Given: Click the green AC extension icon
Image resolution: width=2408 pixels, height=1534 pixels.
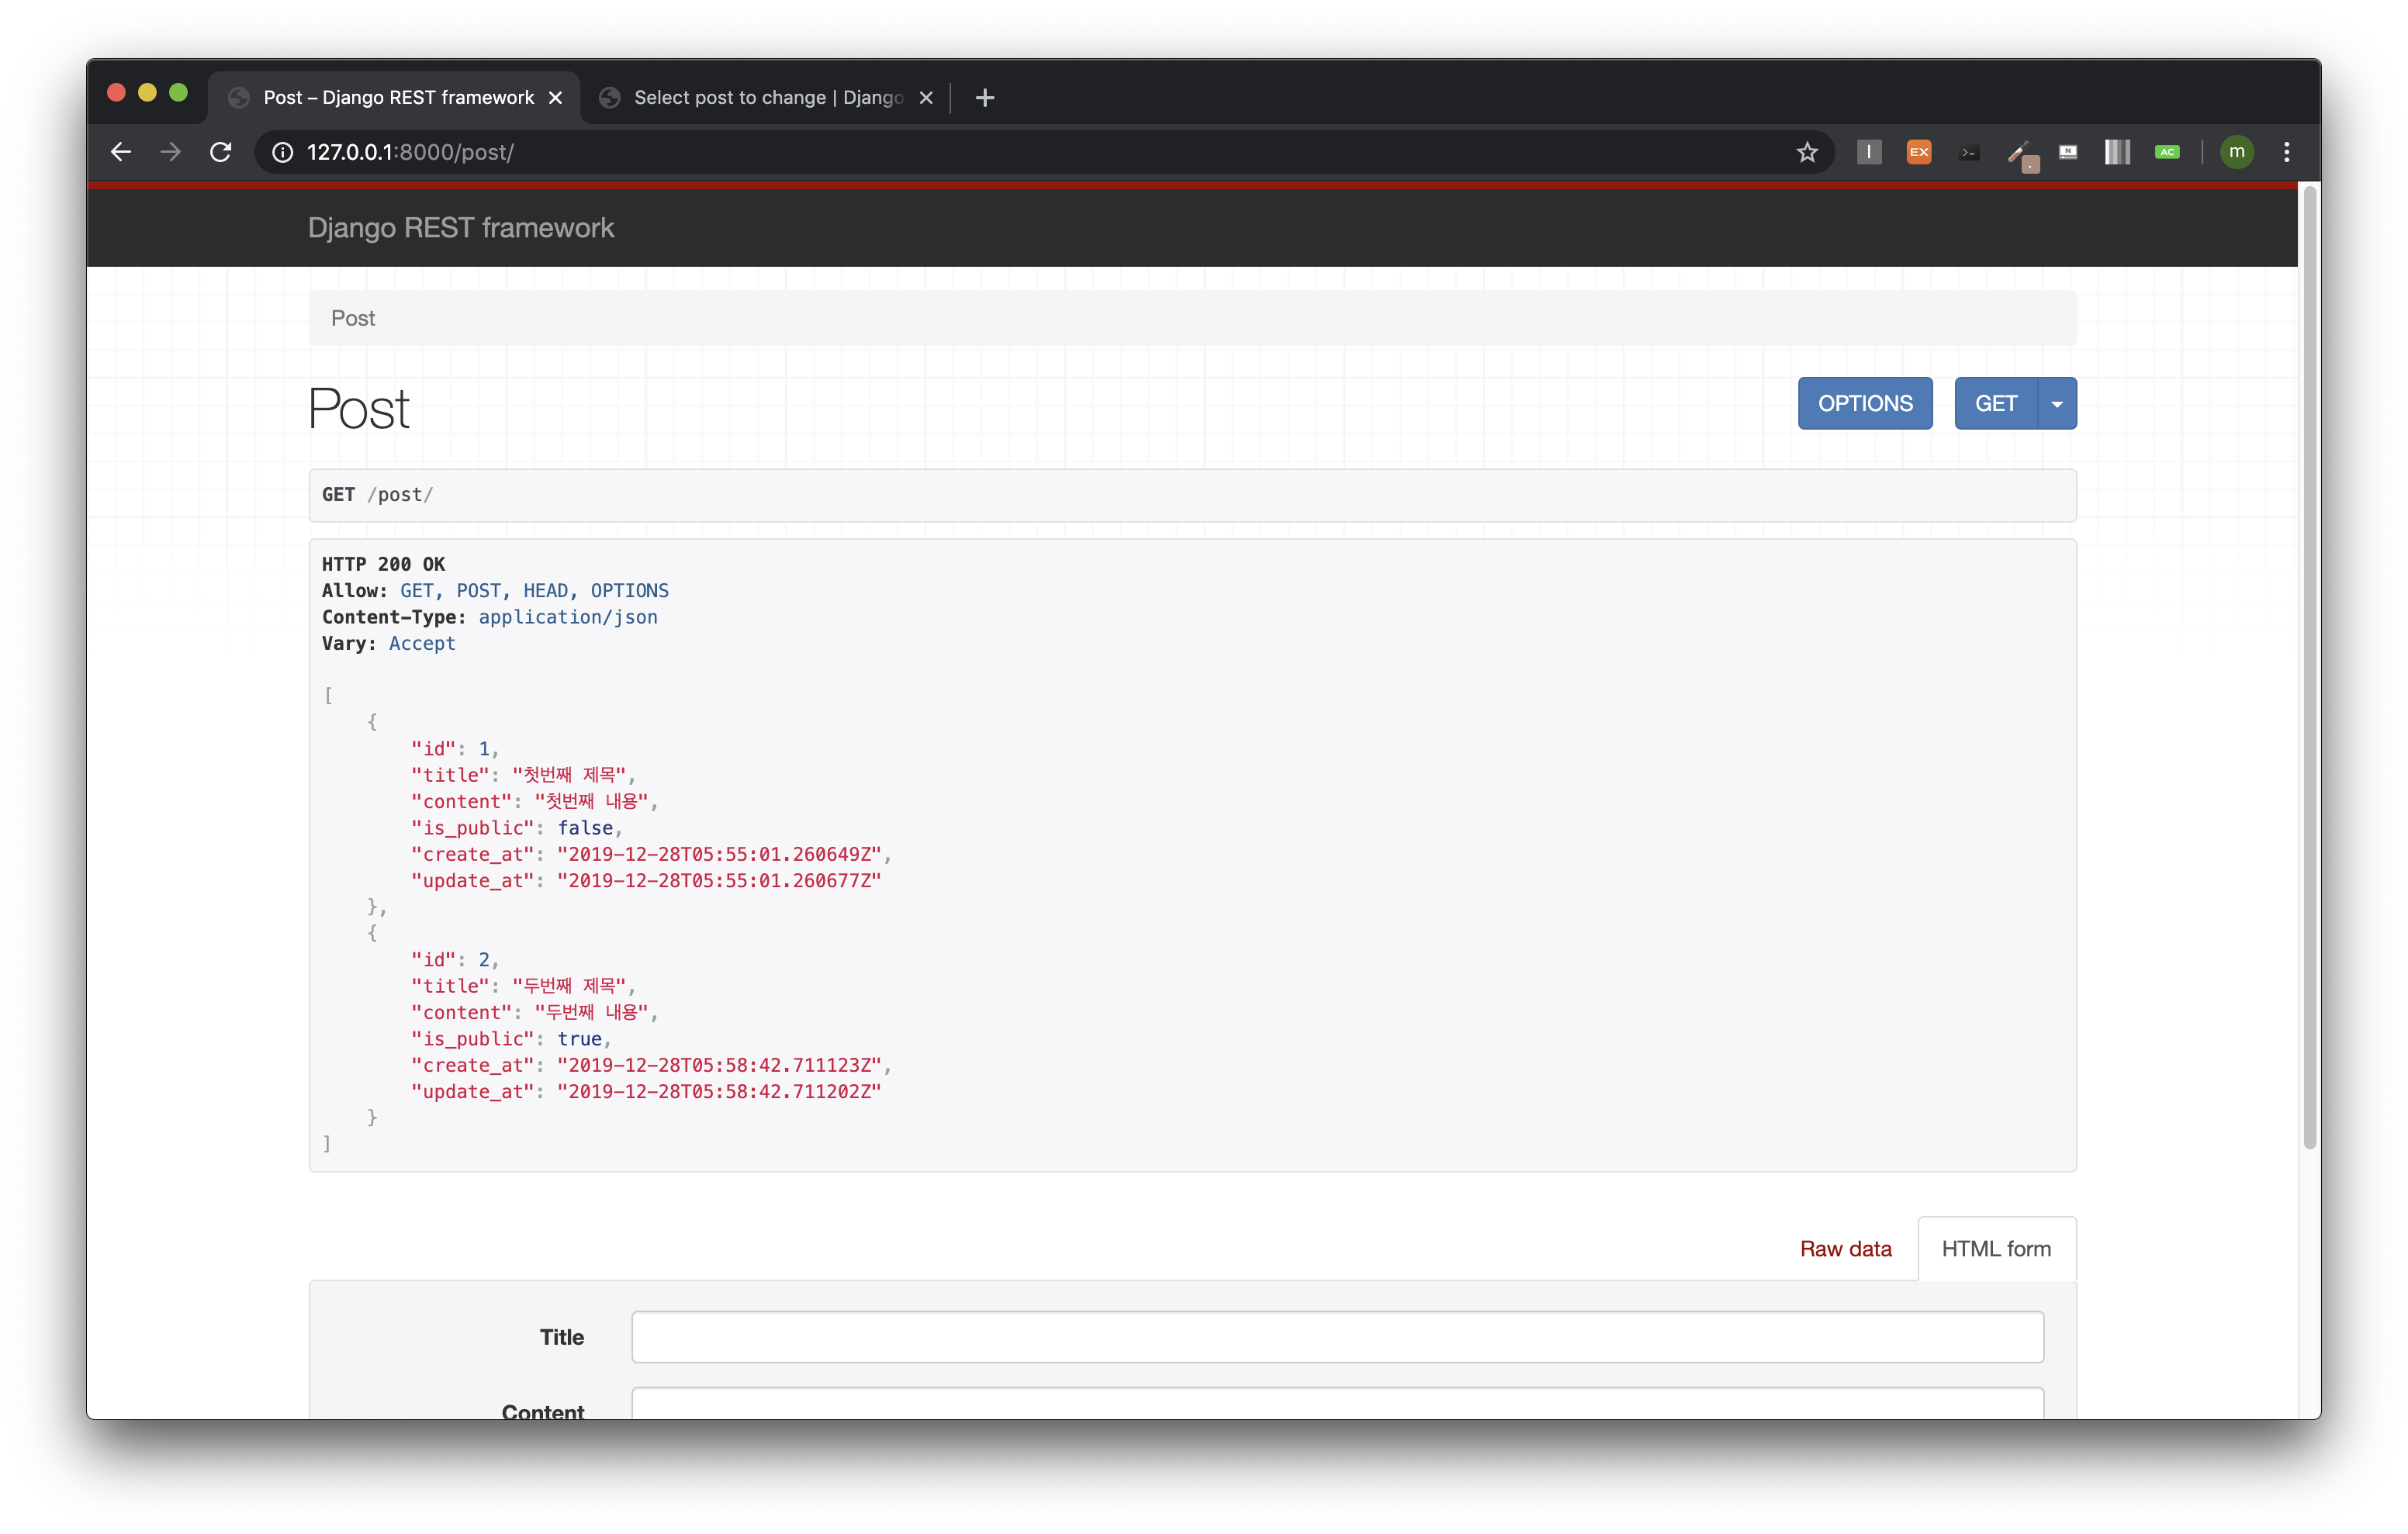Looking at the screenshot, I should [x=2166, y=152].
